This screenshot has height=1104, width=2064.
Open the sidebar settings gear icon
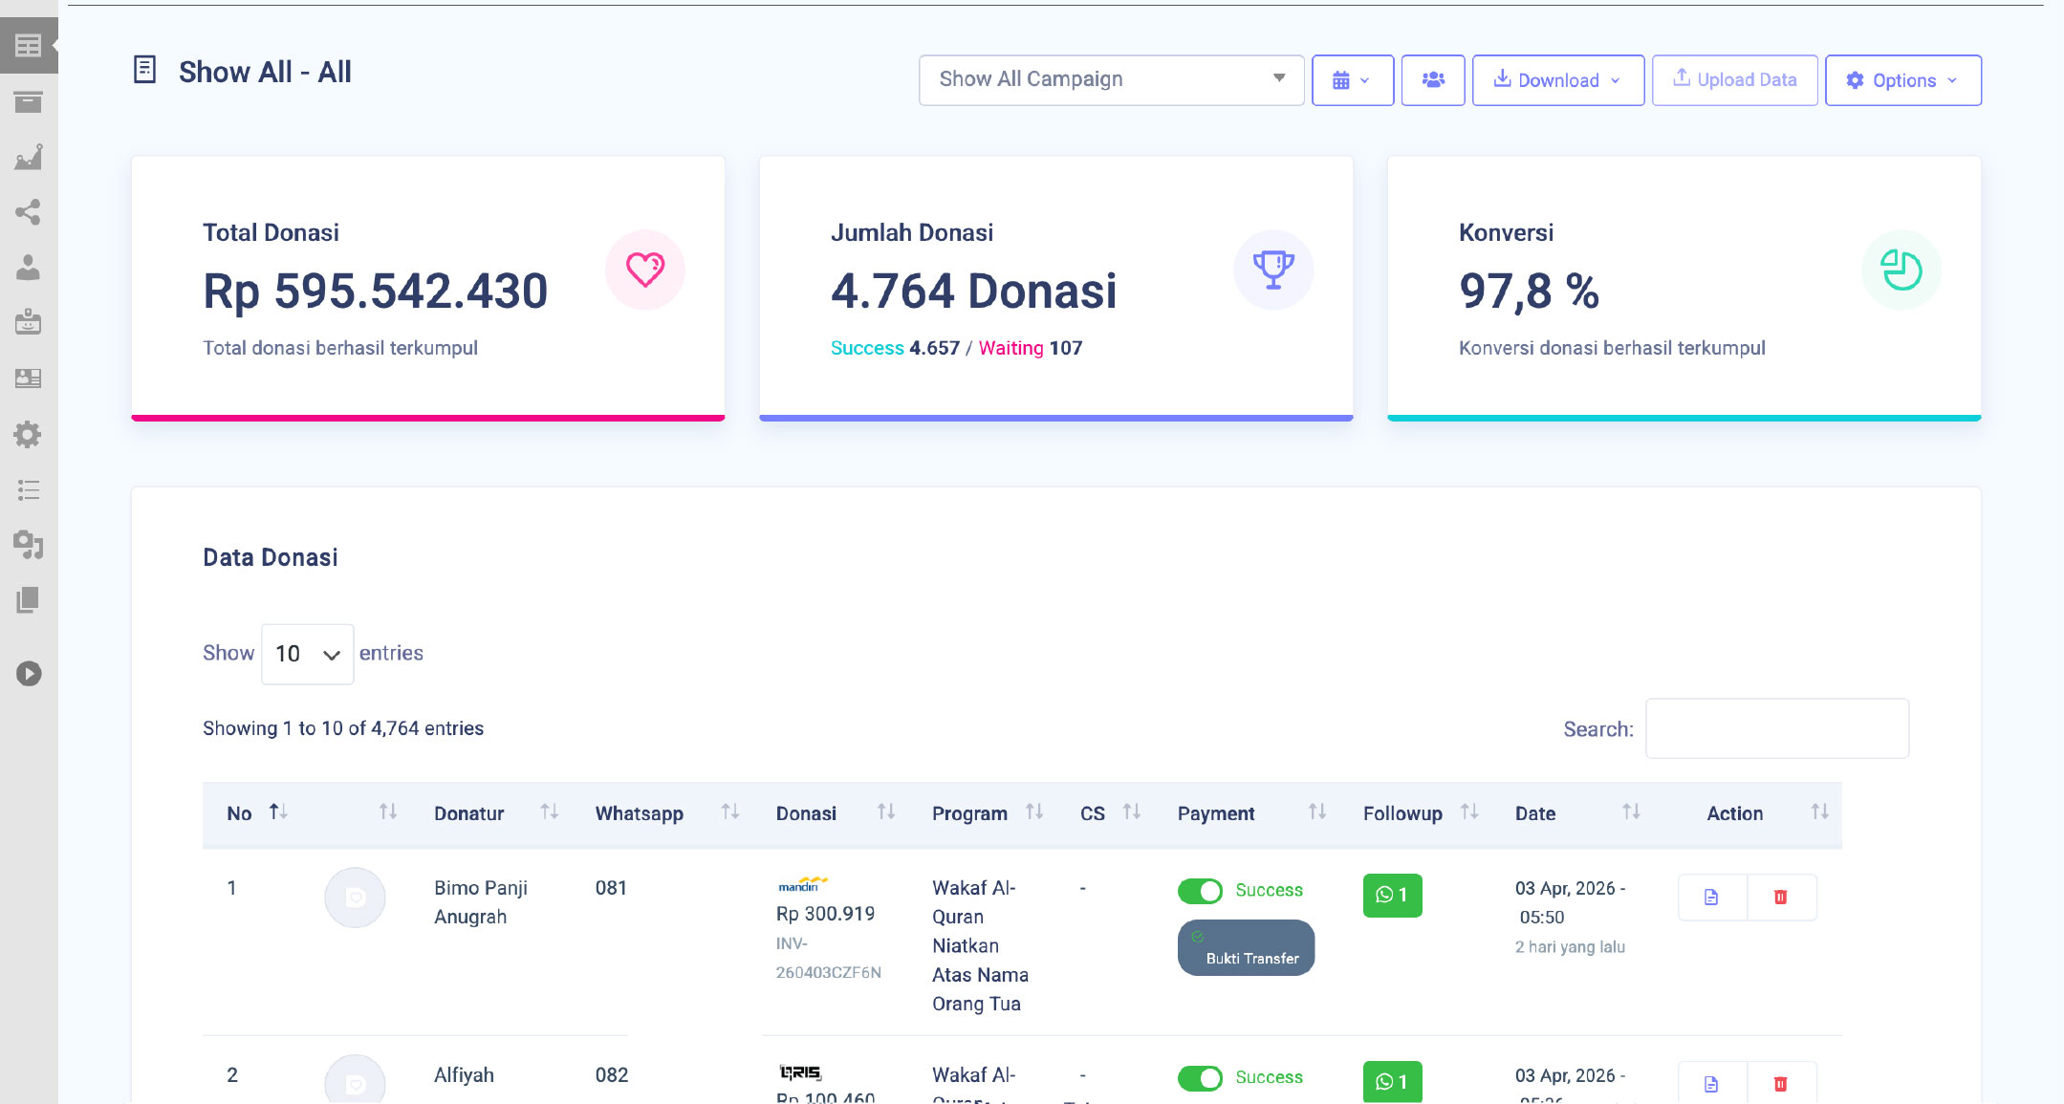[x=29, y=435]
